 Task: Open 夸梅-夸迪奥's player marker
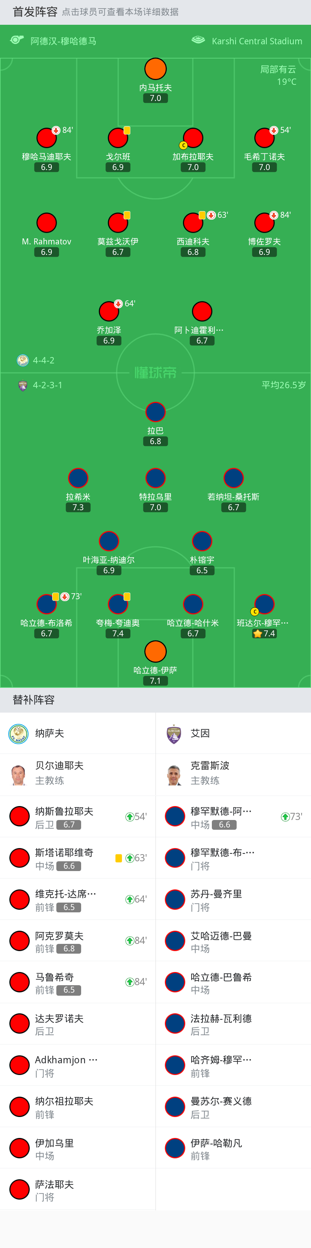[118, 604]
